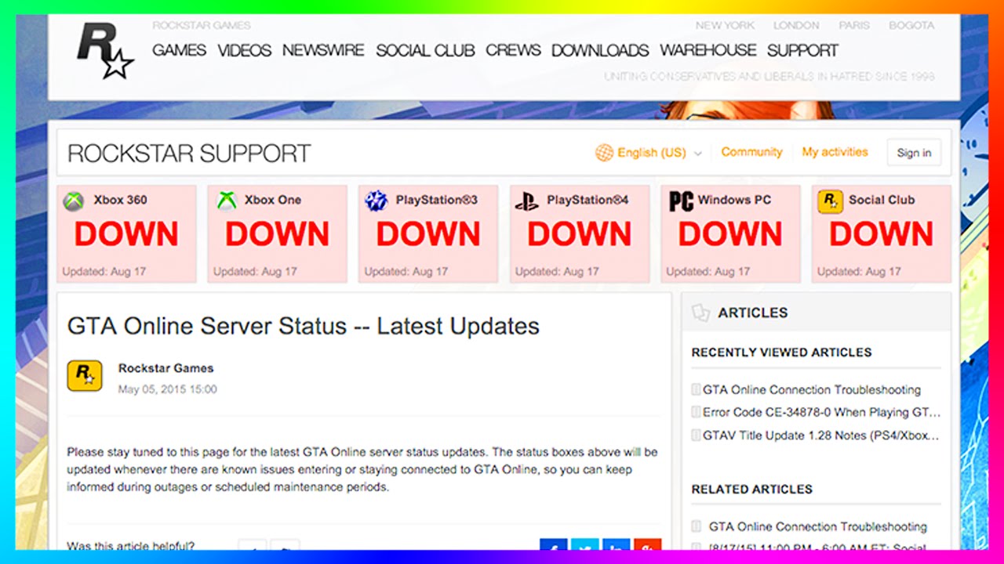
Task: Click the Sign in button
Action: point(914,153)
